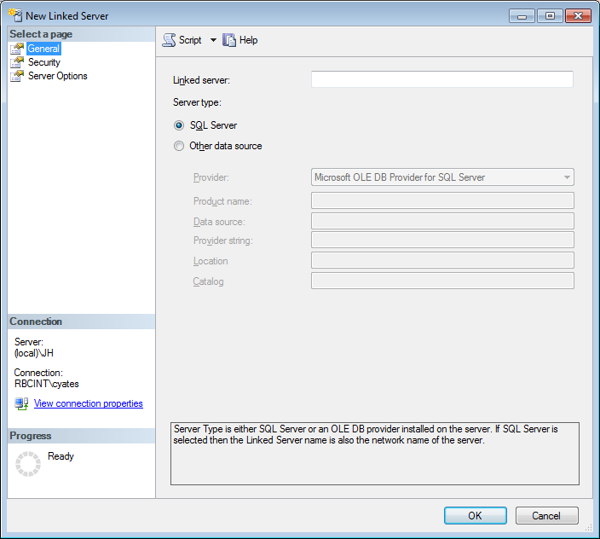
Task: Click the Linked server text field
Action: [x=441, y=79]
